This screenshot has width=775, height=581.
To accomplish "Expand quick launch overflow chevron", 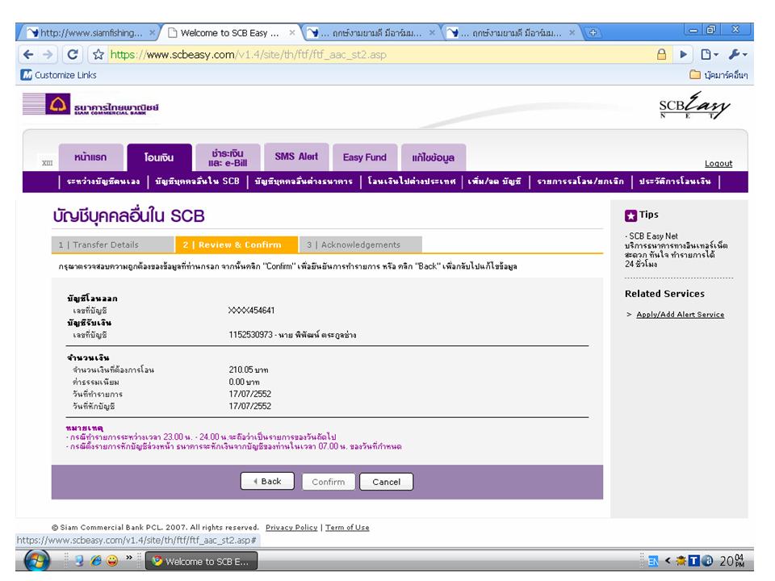I will click(129, 558).
